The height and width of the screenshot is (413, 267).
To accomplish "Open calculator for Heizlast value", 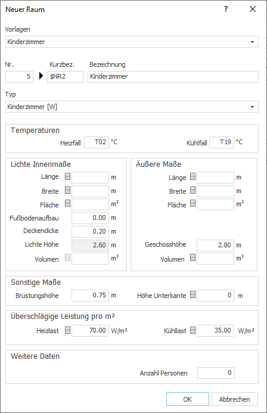I will (x=68, y=330).
